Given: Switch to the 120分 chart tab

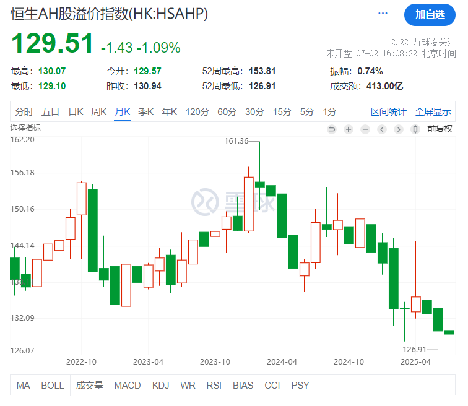Looking at the screenshot, I should click(x=197, y=112).
